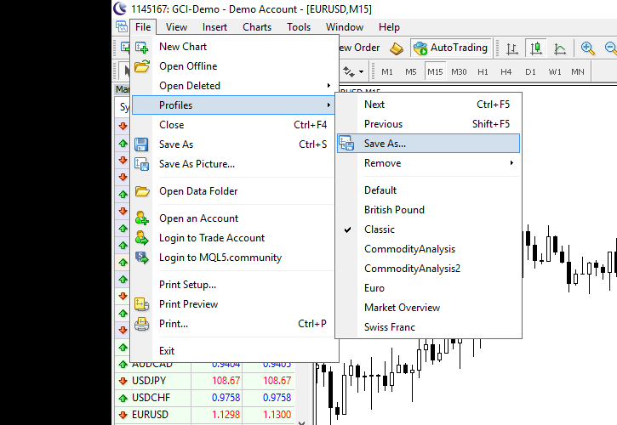Toggle the active M15 timeframe button
This screenshot has height=425, width=617.
pos(435,72)
